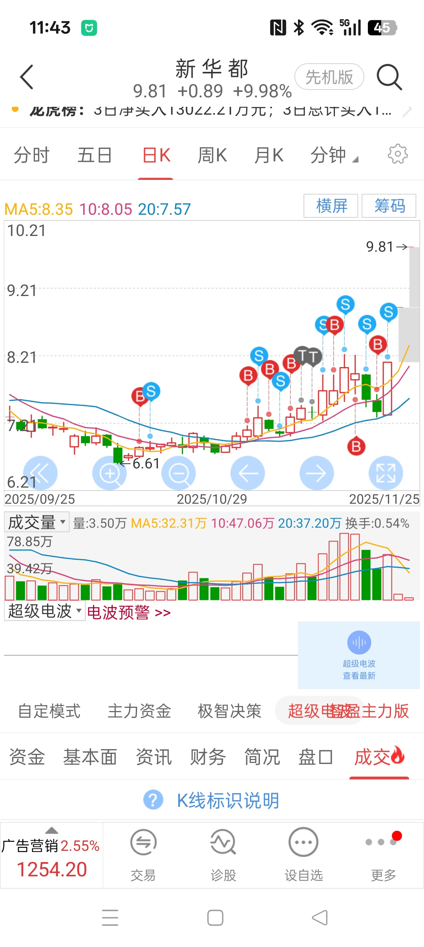Open the 超级电波 indicator dropdown

pos(45,611)
